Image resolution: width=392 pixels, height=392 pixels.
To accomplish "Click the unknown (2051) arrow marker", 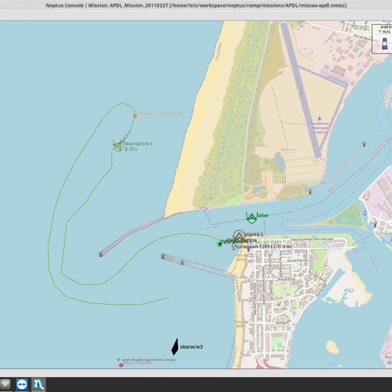I will [234, 246].
